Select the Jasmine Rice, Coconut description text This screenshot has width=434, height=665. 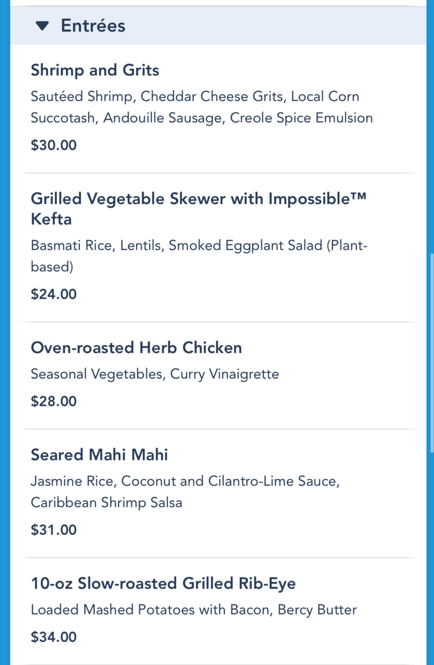pyautogui.click(x=185, y=492)
